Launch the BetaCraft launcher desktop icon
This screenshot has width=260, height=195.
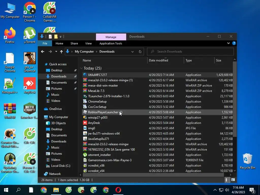coord(29,111)
